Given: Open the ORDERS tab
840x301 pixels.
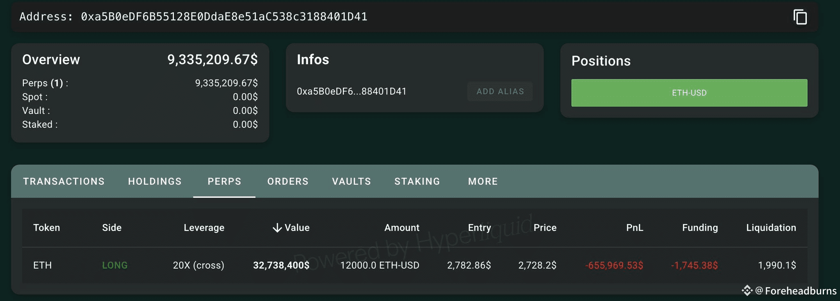Looking at the screenshot, I should [288, 181].
